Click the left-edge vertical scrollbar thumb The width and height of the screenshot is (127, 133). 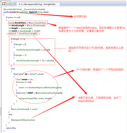[1, 111]
